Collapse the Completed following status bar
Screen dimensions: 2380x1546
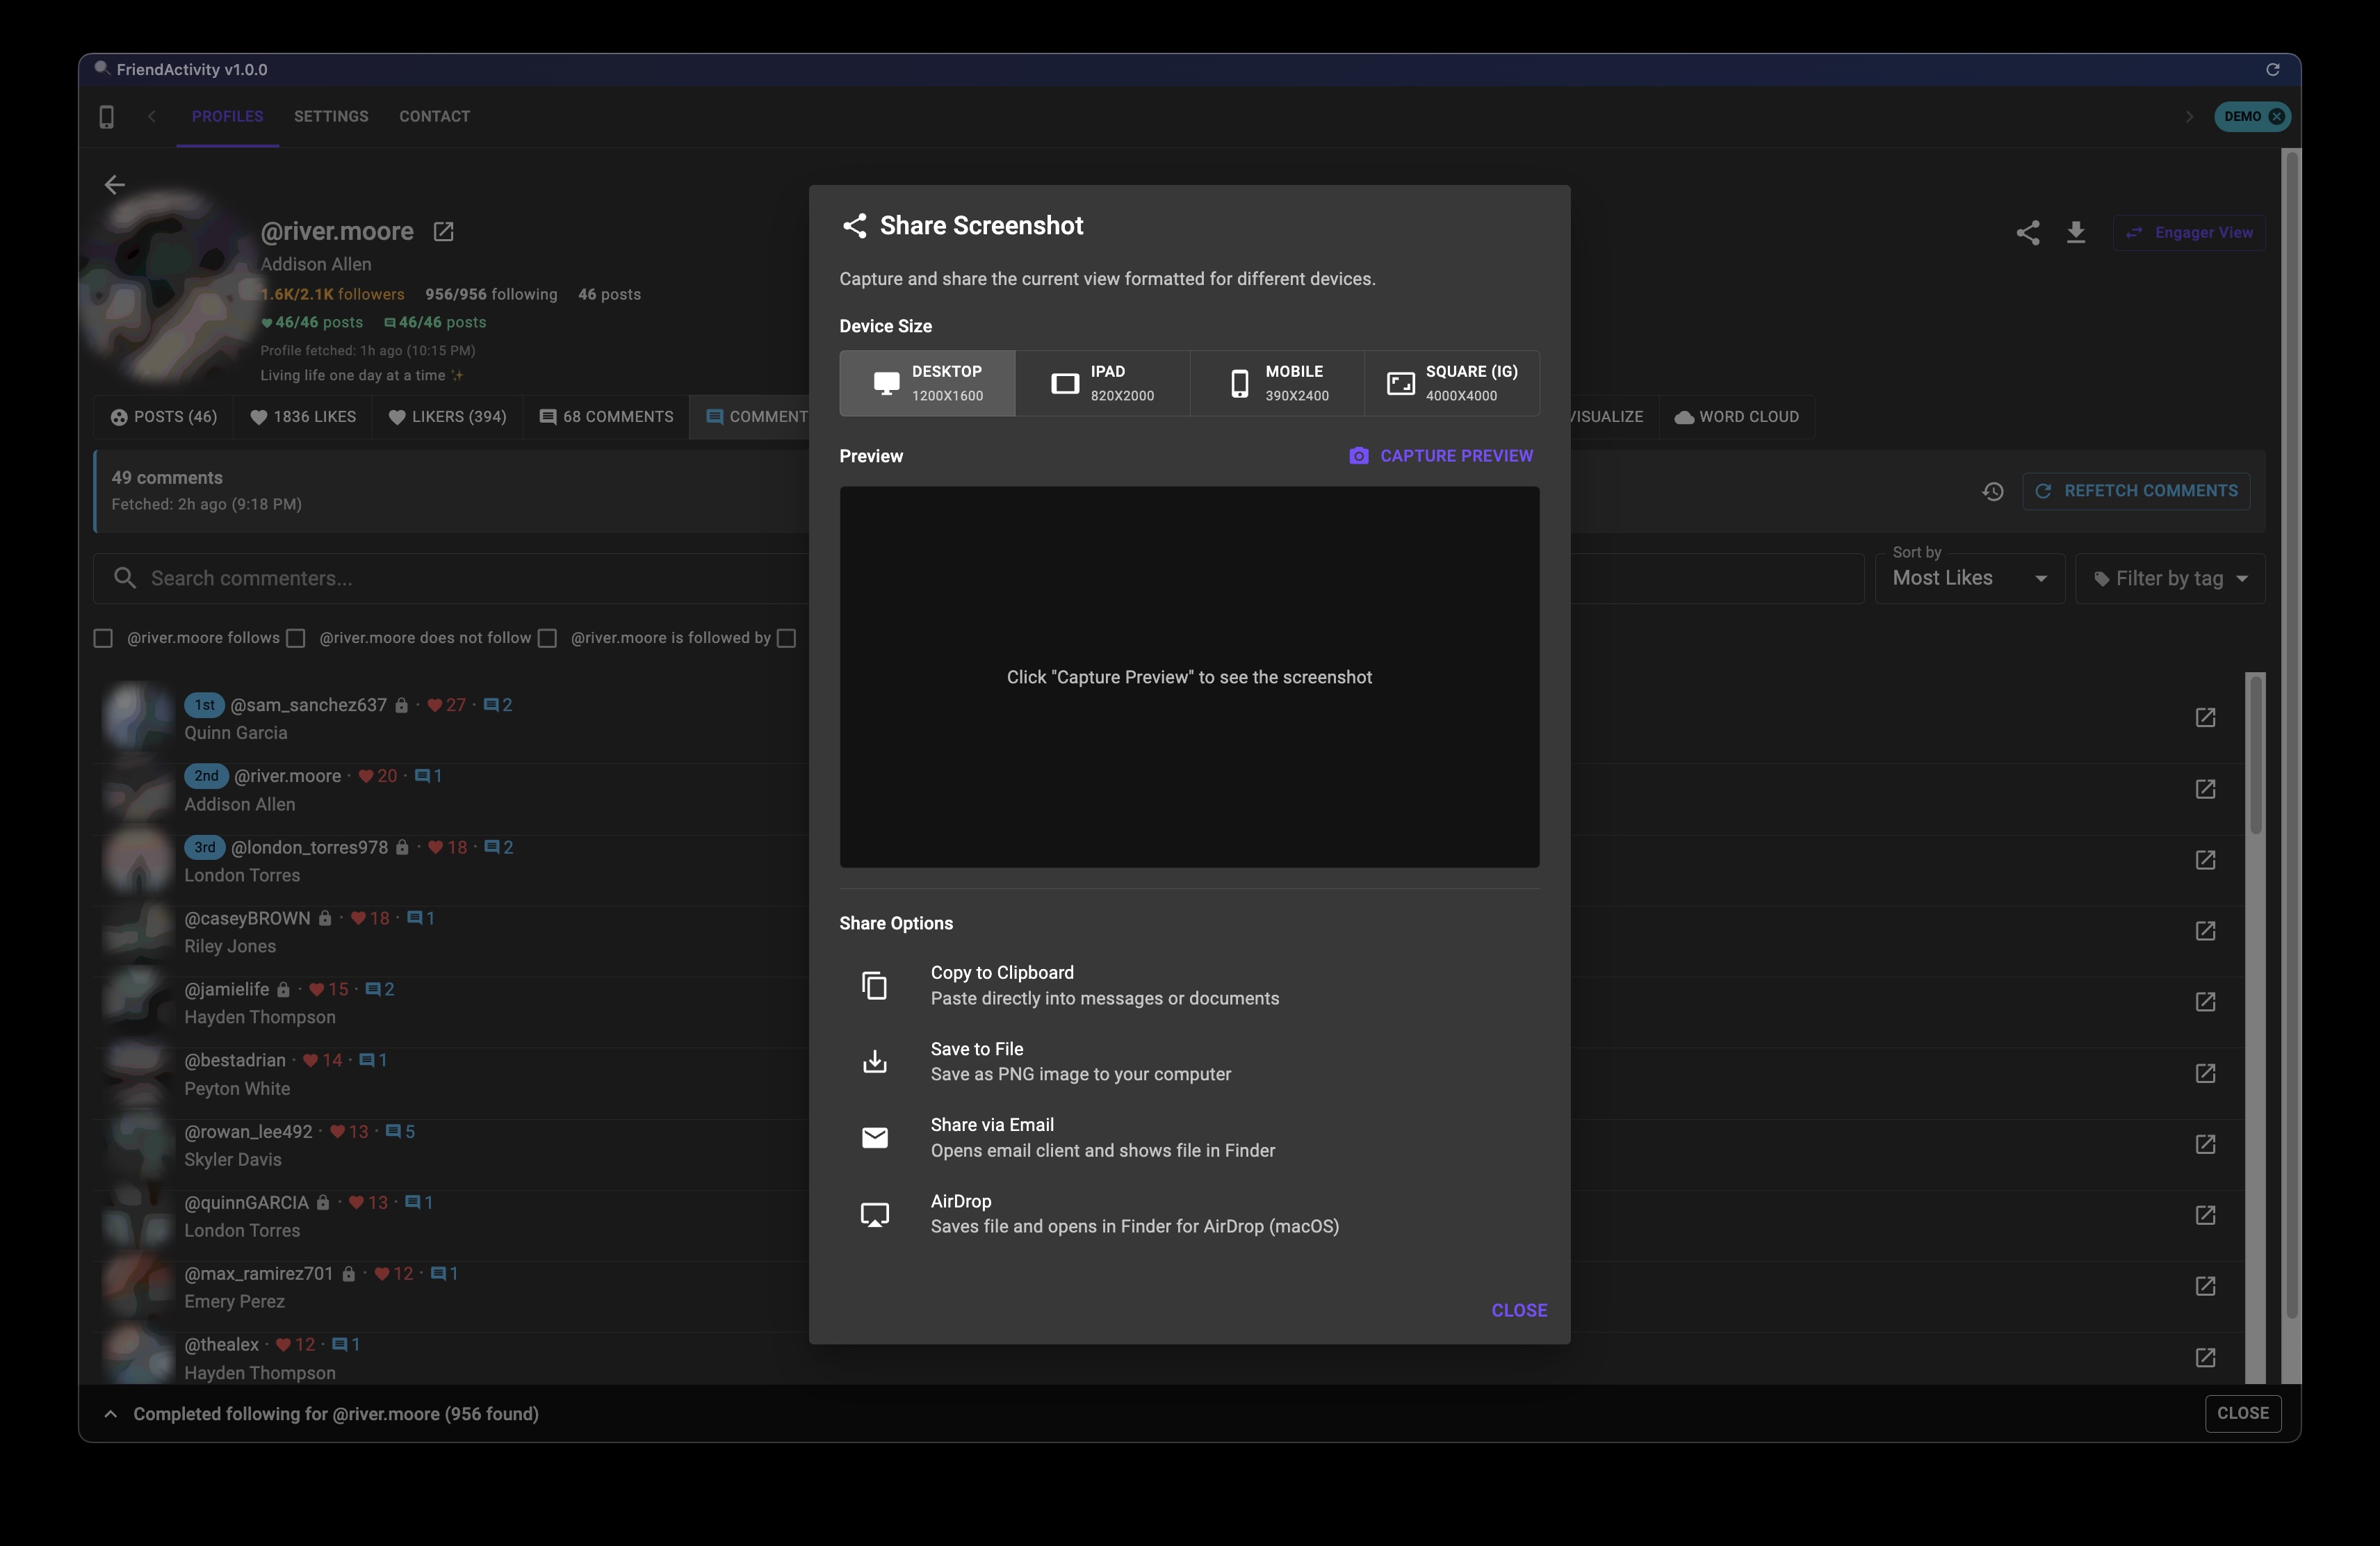click(110, 1414)
